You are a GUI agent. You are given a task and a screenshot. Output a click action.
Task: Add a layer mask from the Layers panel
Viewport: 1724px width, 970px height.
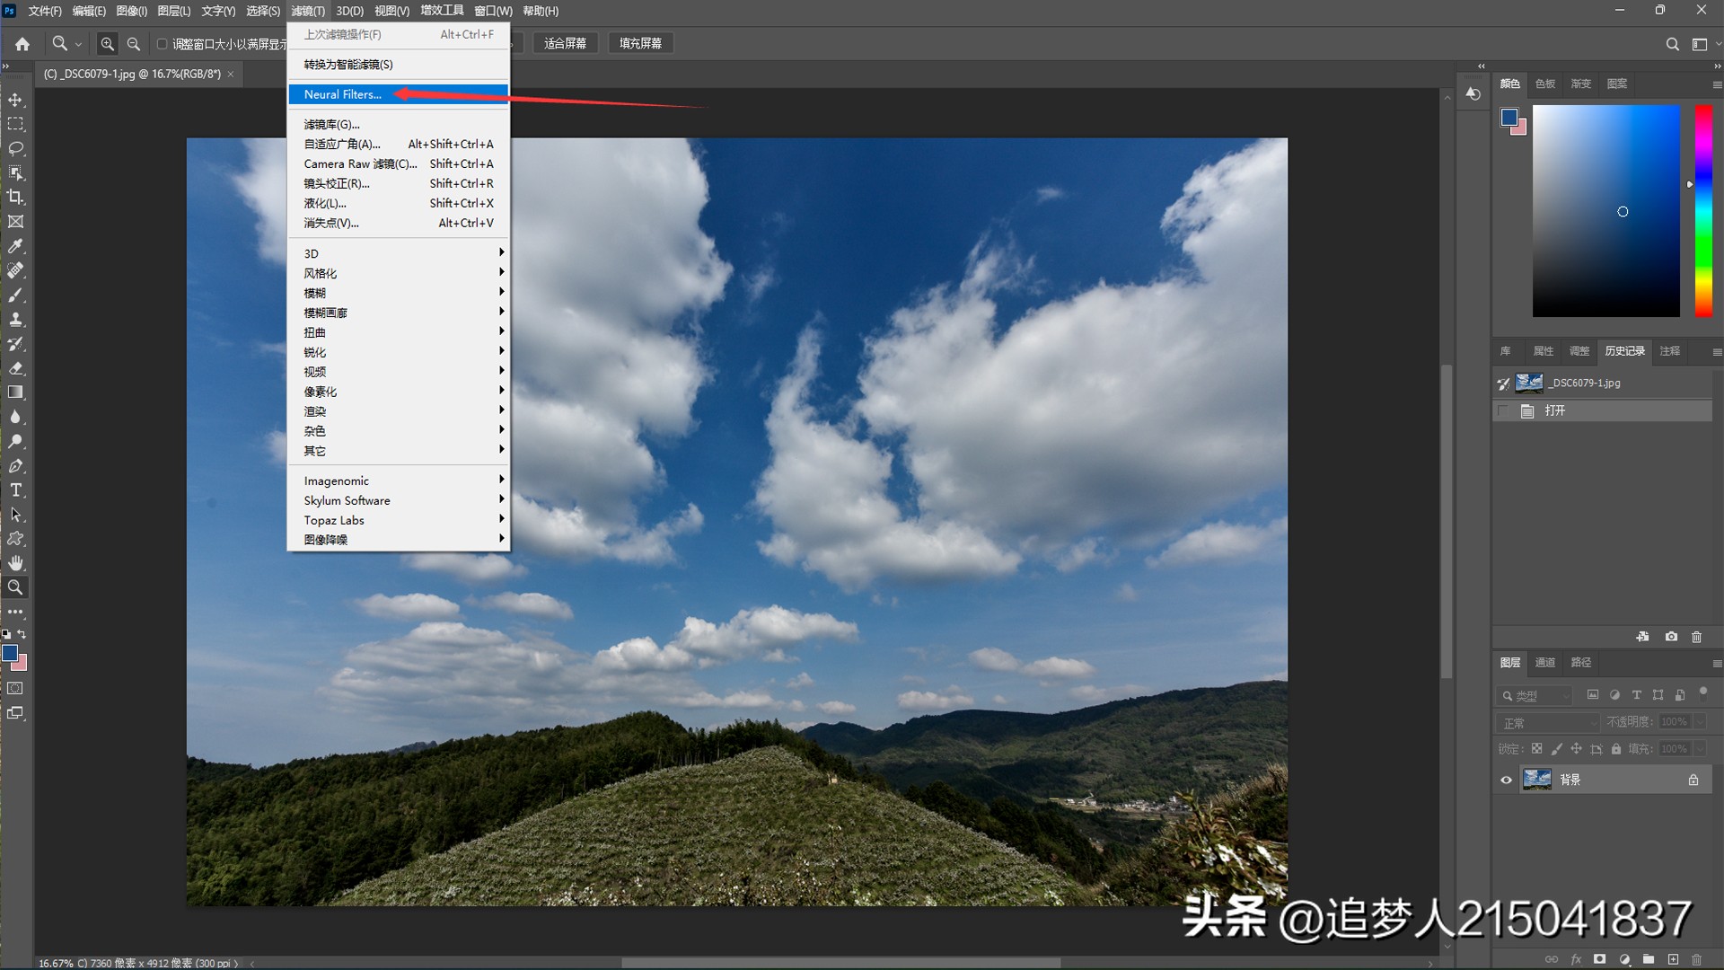point(1600,959)
